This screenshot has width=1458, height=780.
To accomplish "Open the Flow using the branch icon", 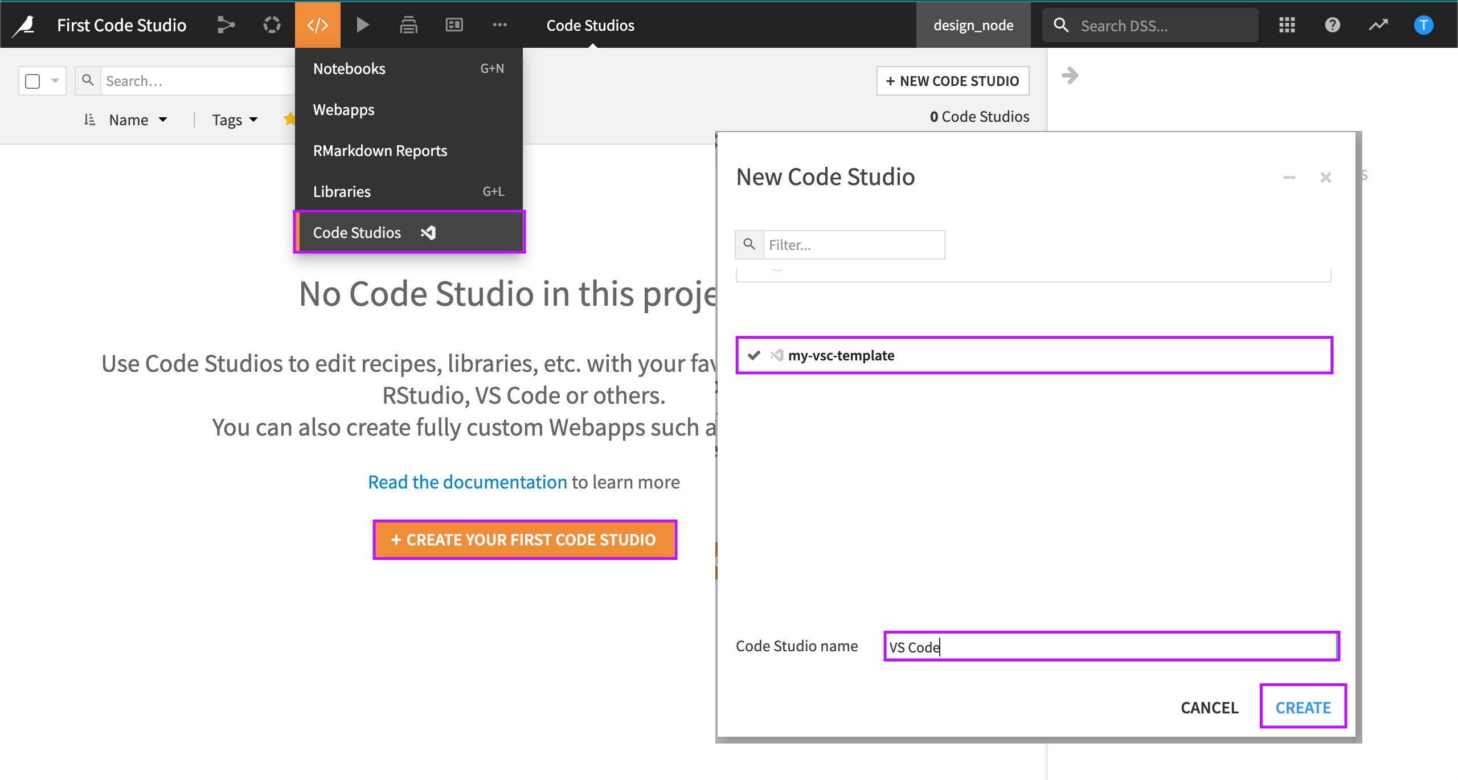I will point(226,24).
